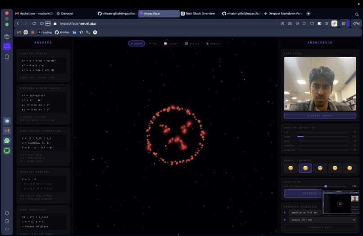
Task: Open Spotify in the sidebar
Action: 7,151
